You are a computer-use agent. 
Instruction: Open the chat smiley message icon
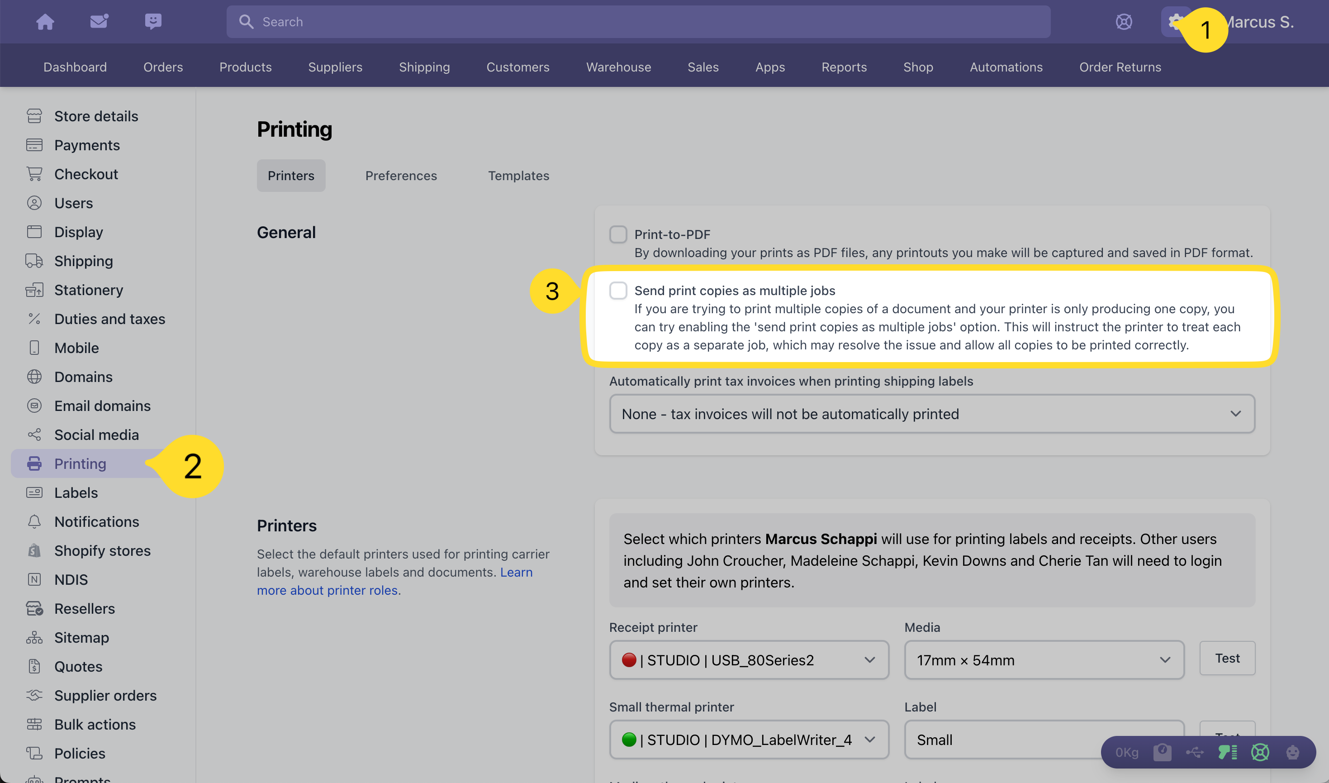[153, 22]
